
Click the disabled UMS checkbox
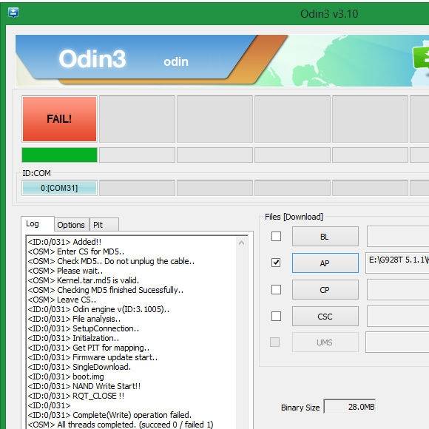point(274,342)
